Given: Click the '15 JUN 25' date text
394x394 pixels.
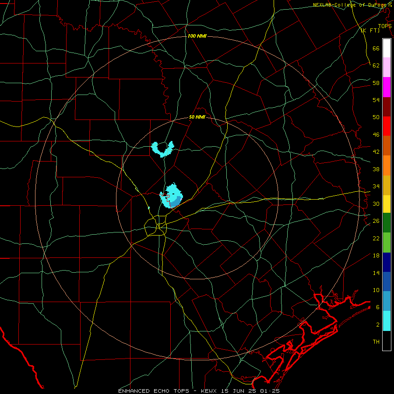Looking at the screenshot, I should click(x=239, y=391).
